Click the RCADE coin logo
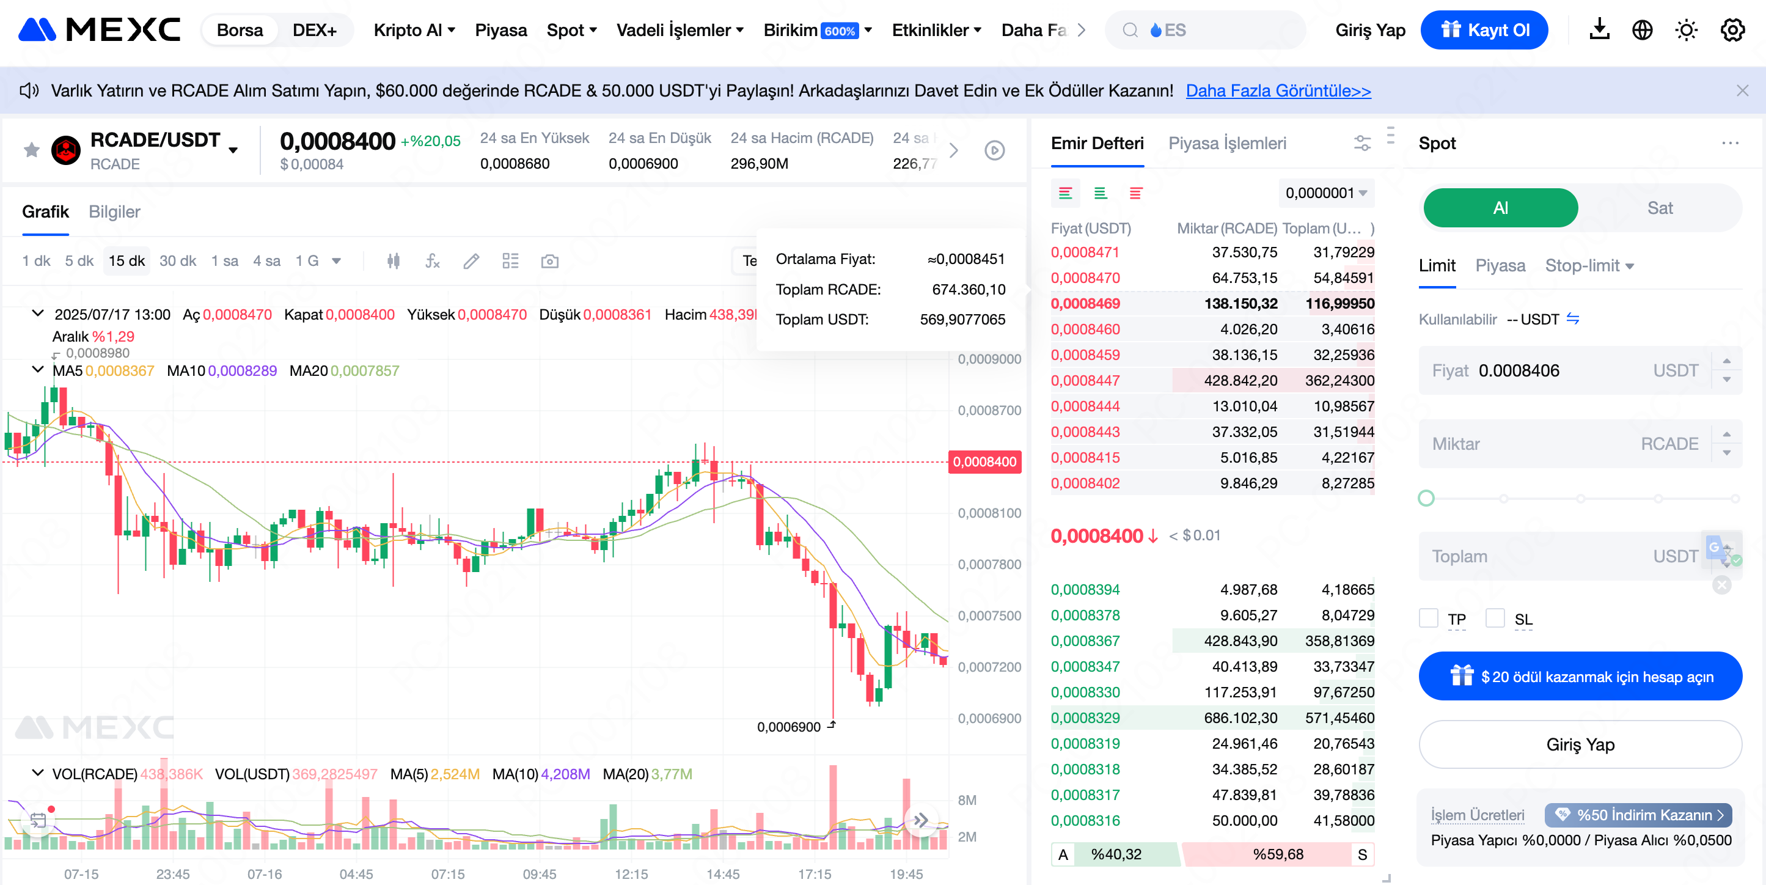Screen dimensions: 1766x885 (66, 150)
